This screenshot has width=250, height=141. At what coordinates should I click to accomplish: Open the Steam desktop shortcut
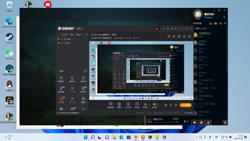coord(9,38)
